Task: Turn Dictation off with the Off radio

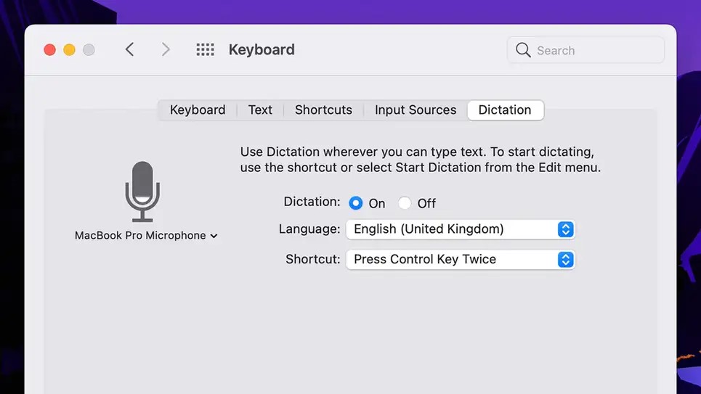Action: point(405,203)
